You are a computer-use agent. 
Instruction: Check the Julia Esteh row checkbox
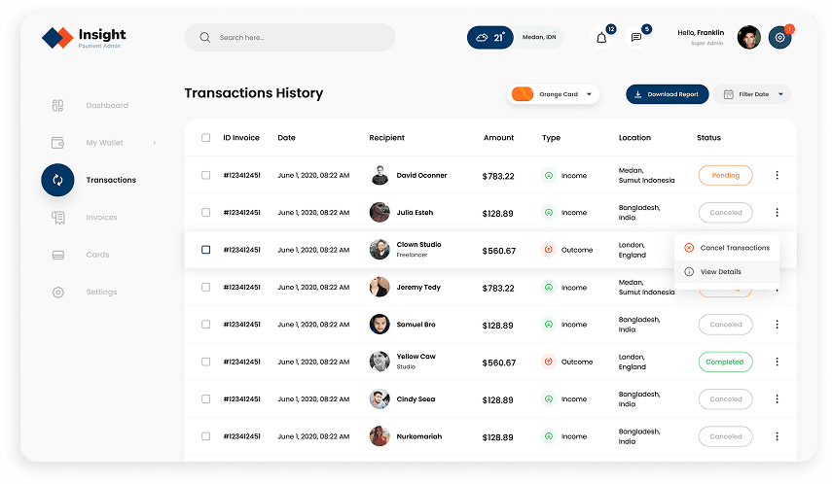point(206,213)
